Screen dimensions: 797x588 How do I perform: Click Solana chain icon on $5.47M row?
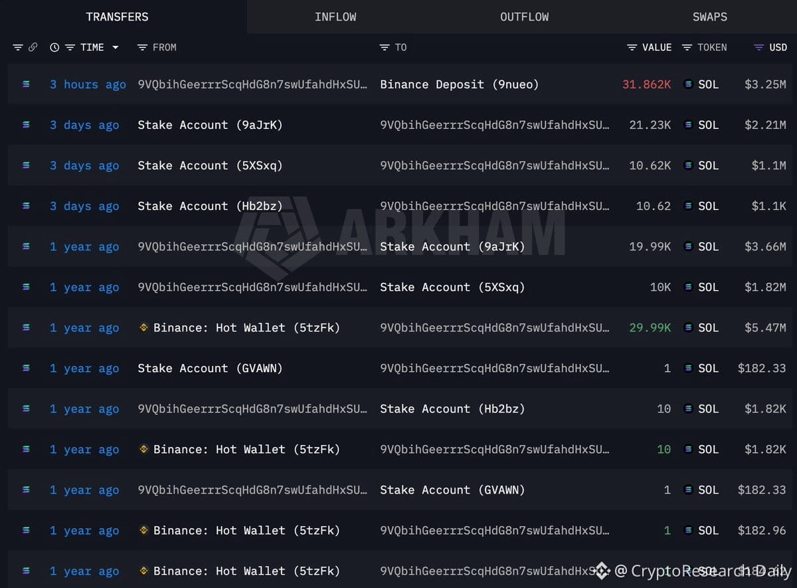pos(26,328)
